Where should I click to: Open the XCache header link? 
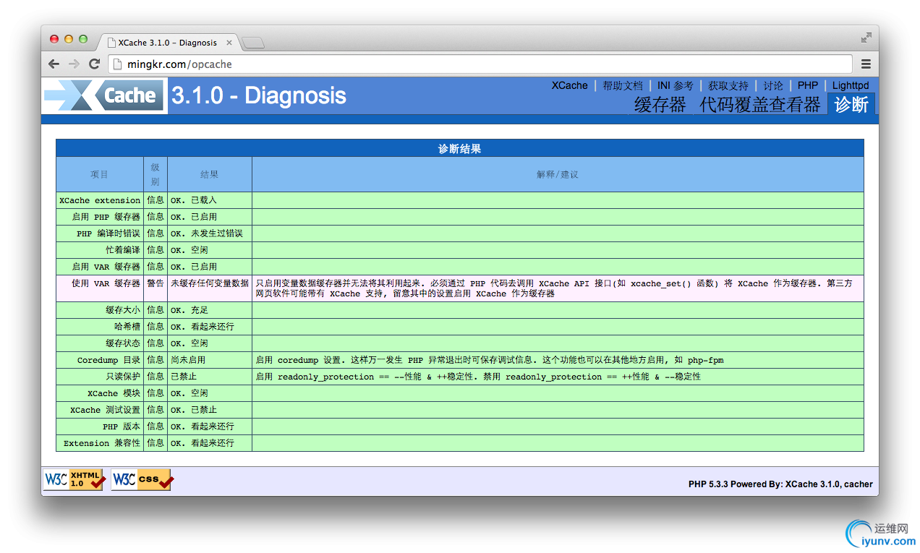click(x=570, y=85)
